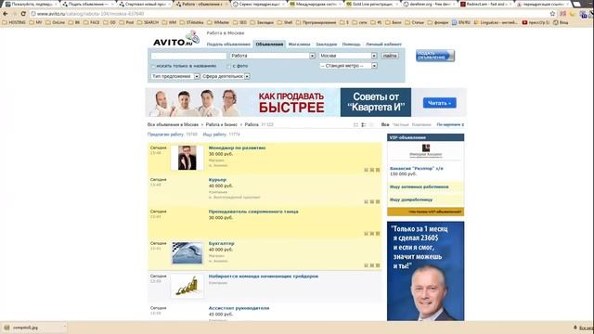Click the VIP advertiser logo image
This screenshot has height=334, width=594.
click(426, 150)
